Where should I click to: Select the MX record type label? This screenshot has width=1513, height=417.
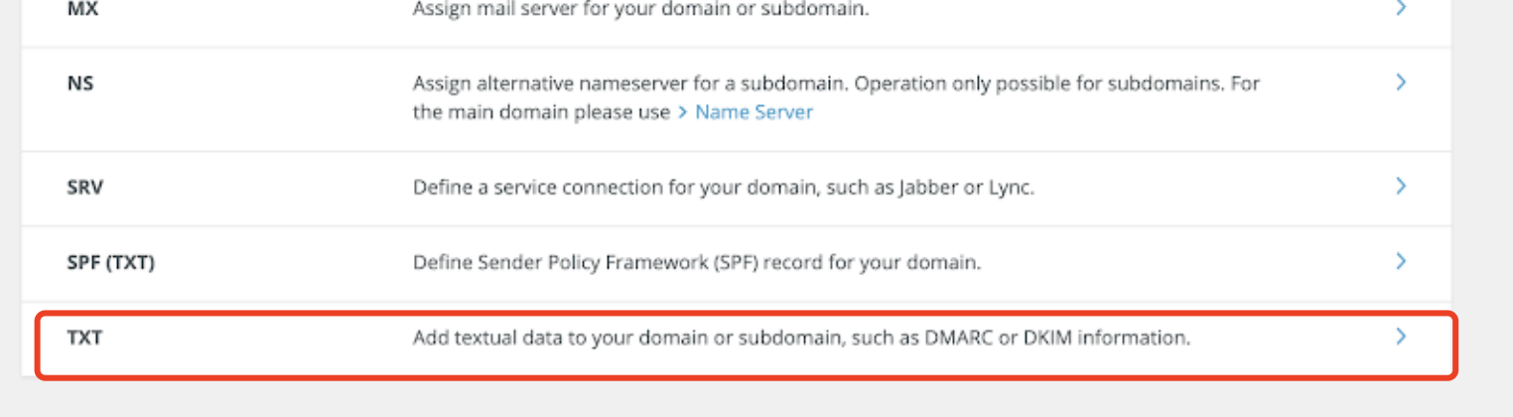pos(81,8)
